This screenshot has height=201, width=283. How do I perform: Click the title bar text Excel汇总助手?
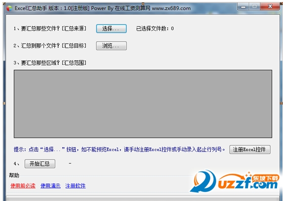click(x=31, y=8)
